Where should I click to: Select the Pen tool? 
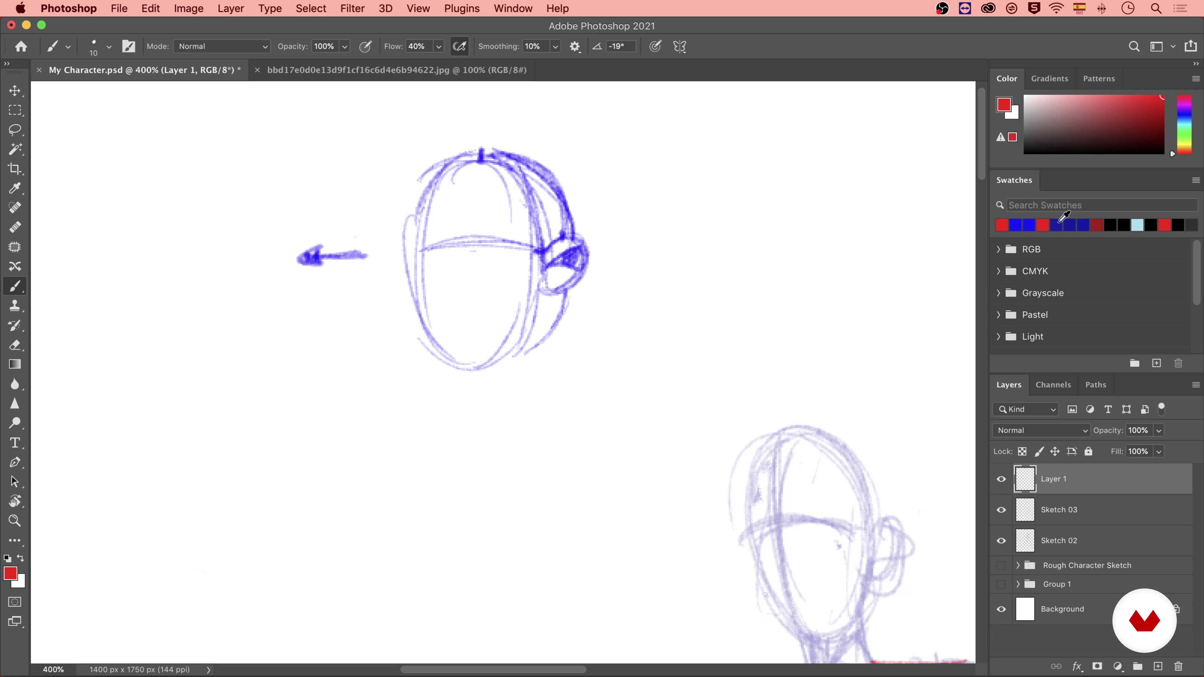tap(15, 462)
